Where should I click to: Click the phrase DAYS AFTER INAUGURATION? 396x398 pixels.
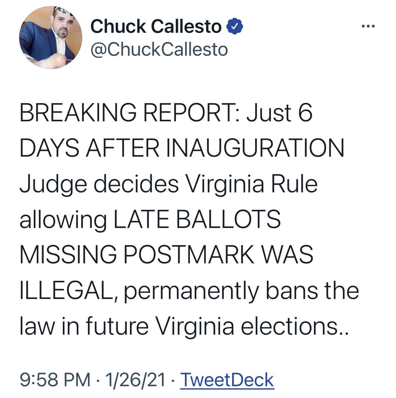[x=182, y=148]
